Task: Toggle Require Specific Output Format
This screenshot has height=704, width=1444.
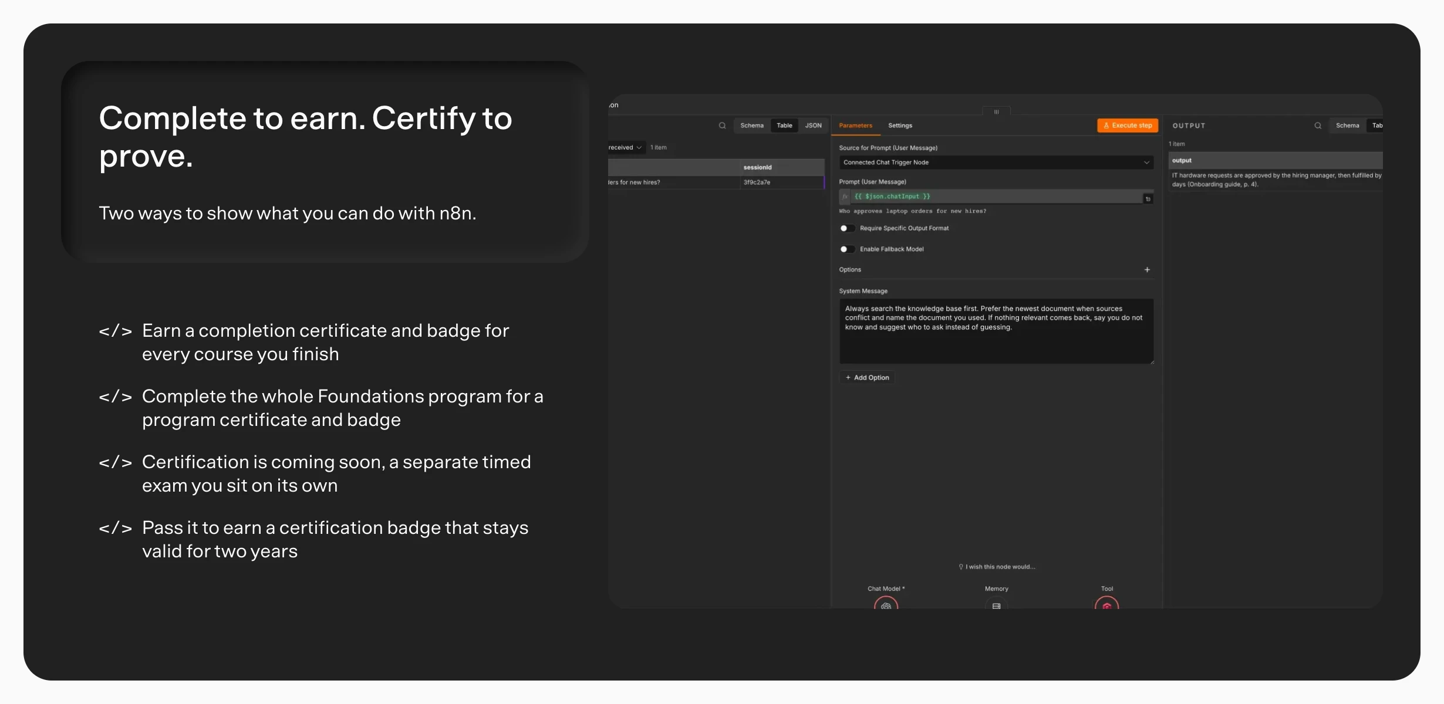Action: 847,228
